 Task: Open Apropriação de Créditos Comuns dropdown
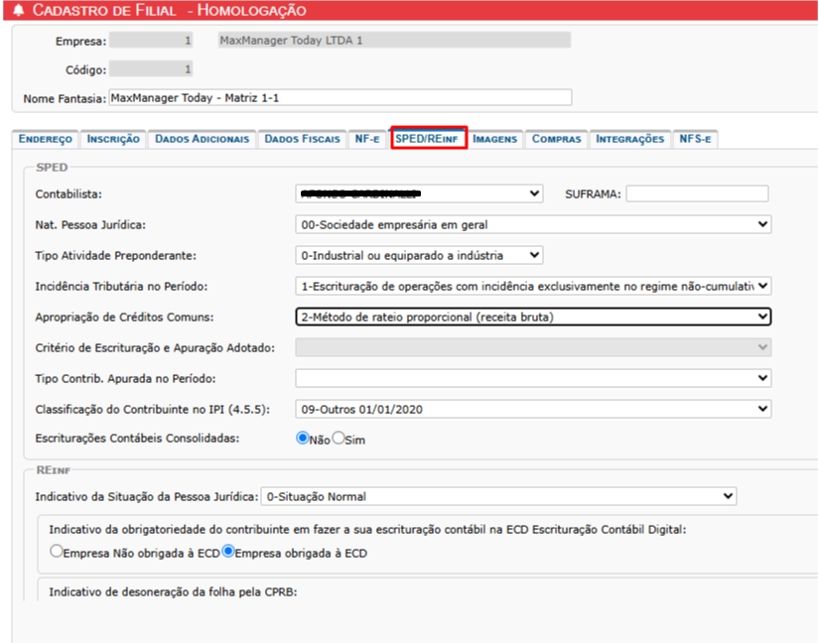tap(533, 317)
